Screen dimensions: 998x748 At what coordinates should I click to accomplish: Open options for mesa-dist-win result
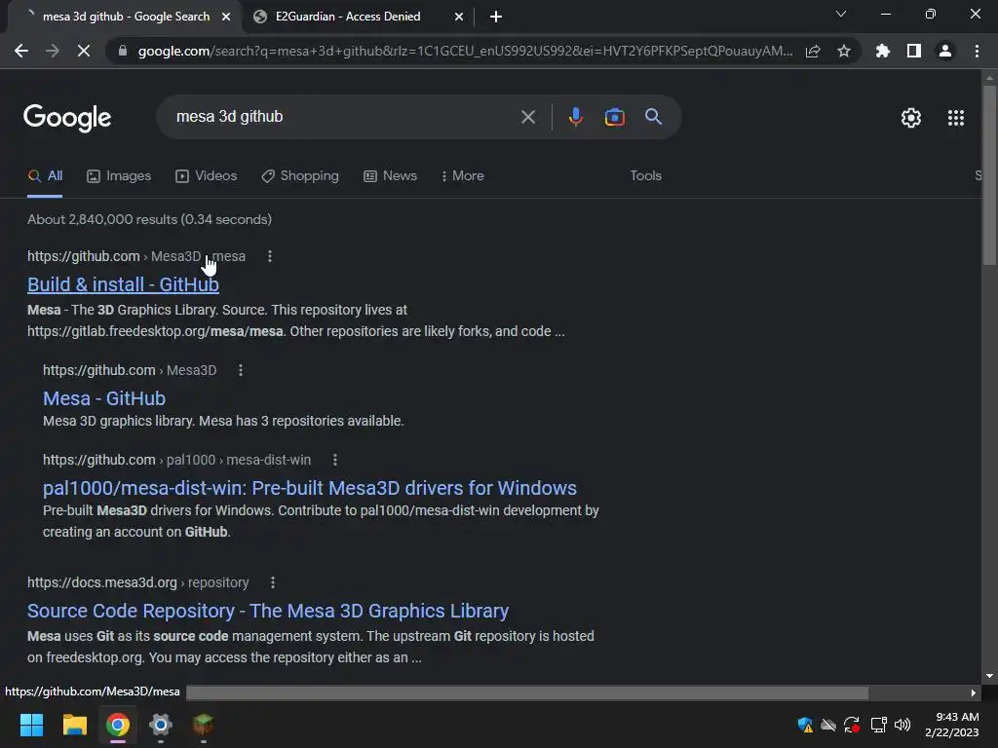point(335,460)
